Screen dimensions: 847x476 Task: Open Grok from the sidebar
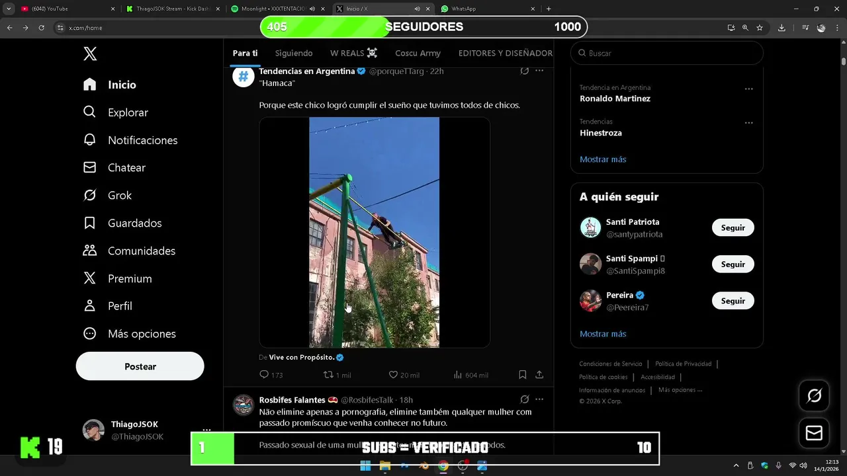click(x=107, y=196)
